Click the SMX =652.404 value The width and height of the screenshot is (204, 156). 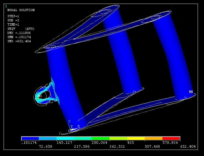click(19, 41)
